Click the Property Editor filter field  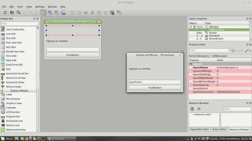point(209,51)
